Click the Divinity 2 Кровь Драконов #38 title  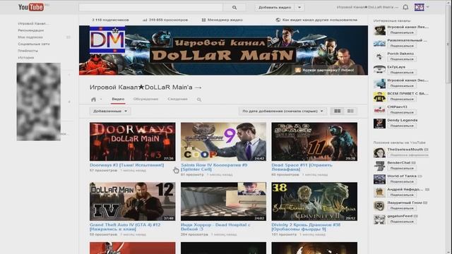pyautogui.click(x=306, y=227)
